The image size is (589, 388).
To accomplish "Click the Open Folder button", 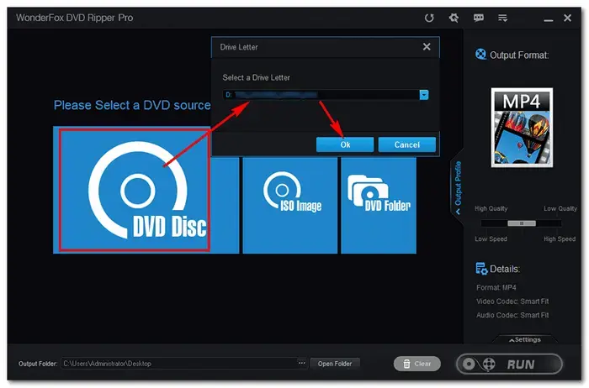I will tap(335, 364).
